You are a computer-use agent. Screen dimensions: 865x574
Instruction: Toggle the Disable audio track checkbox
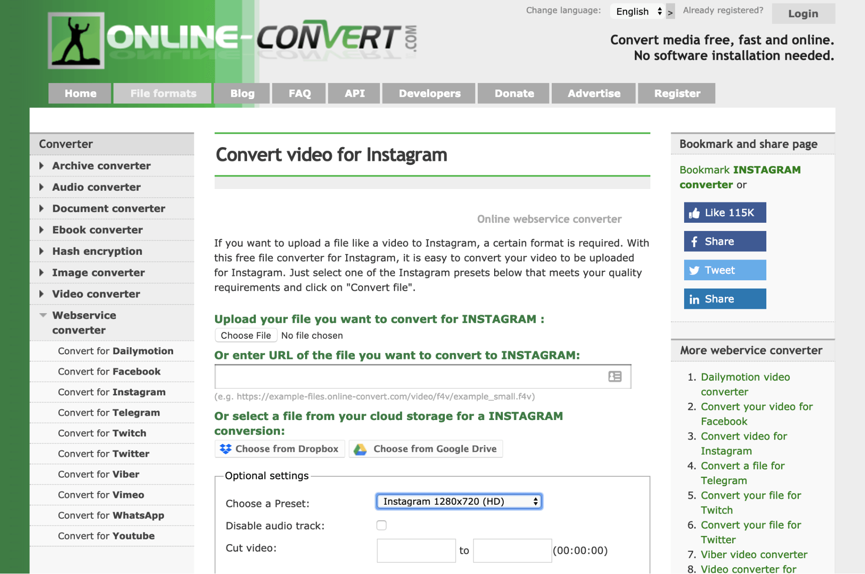coord(381,525)
